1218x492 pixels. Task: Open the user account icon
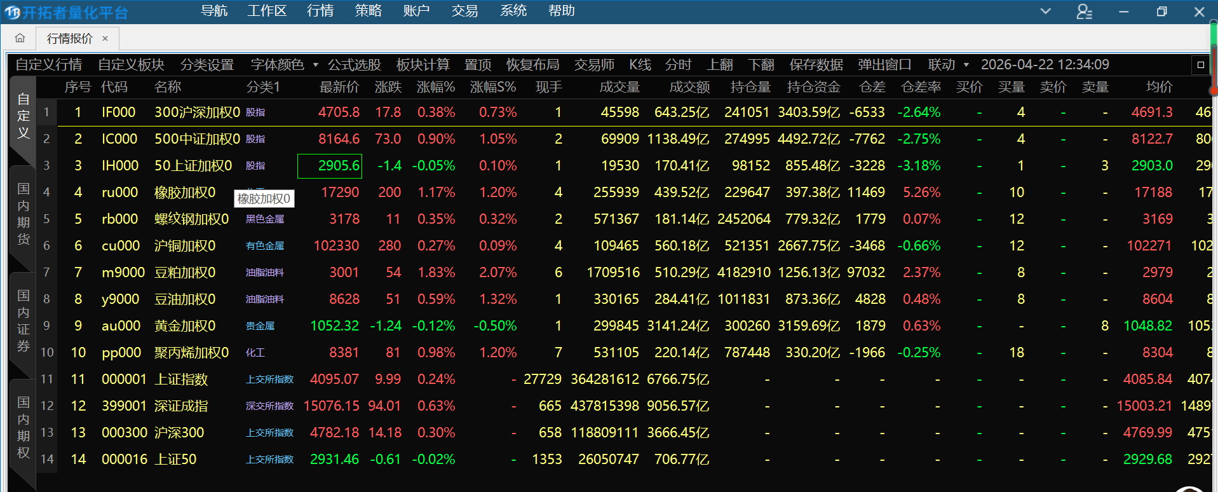(x=1084, y=11)
